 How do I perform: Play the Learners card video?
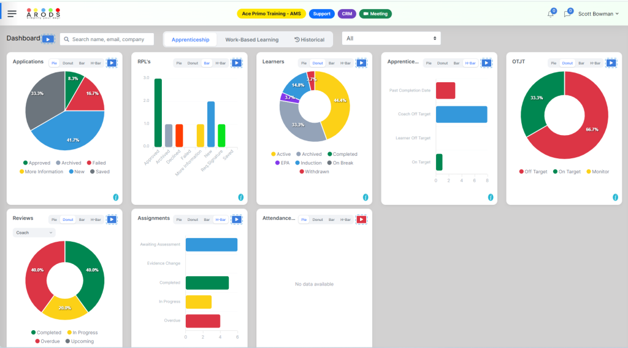pyautogui.click(x=361, y=63)
